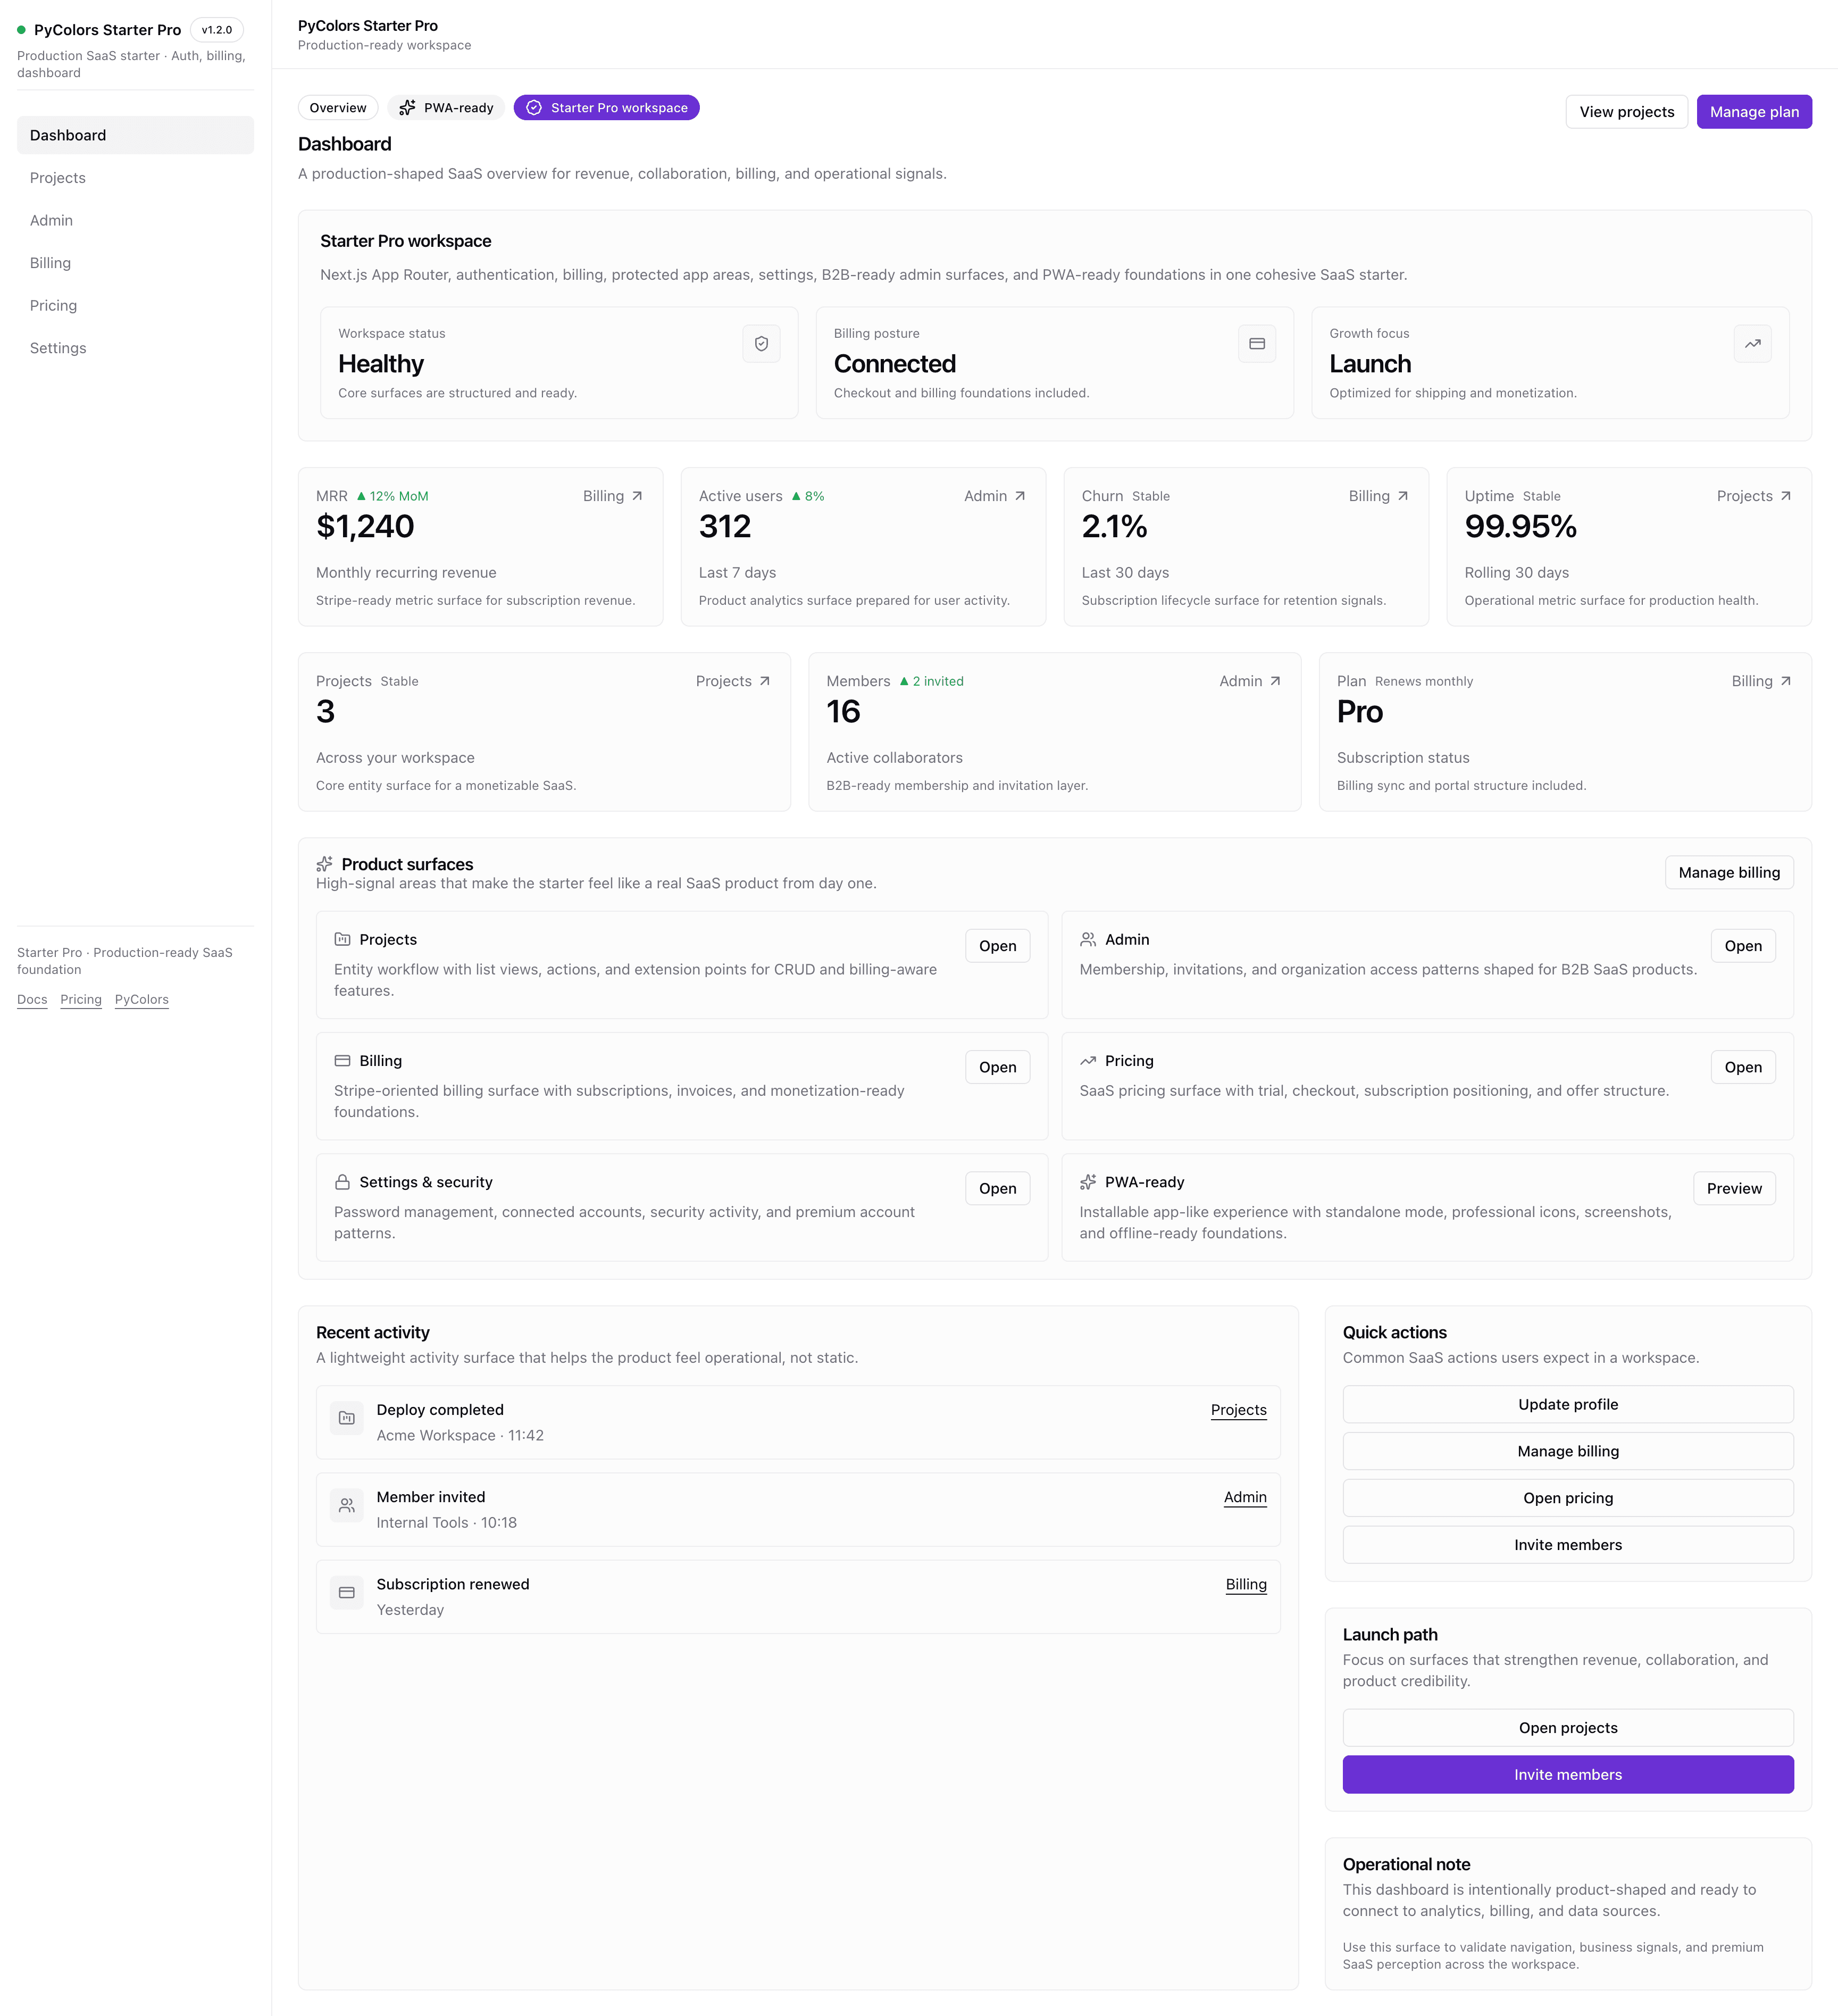1838x2016 pixels.
Task: Follow Billing link in Subscription renewed row
Action: pyautogui.click(x=1246, y=1584)
